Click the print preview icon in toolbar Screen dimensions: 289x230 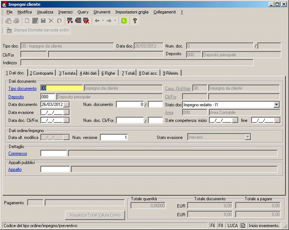pyautogui.click(x=8, y=21)
